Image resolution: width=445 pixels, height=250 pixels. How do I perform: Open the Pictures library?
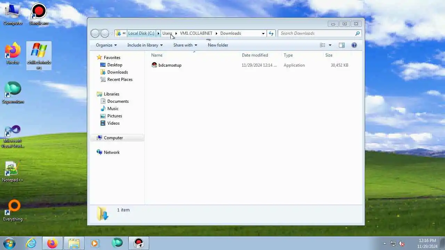(x=115, y=116)
